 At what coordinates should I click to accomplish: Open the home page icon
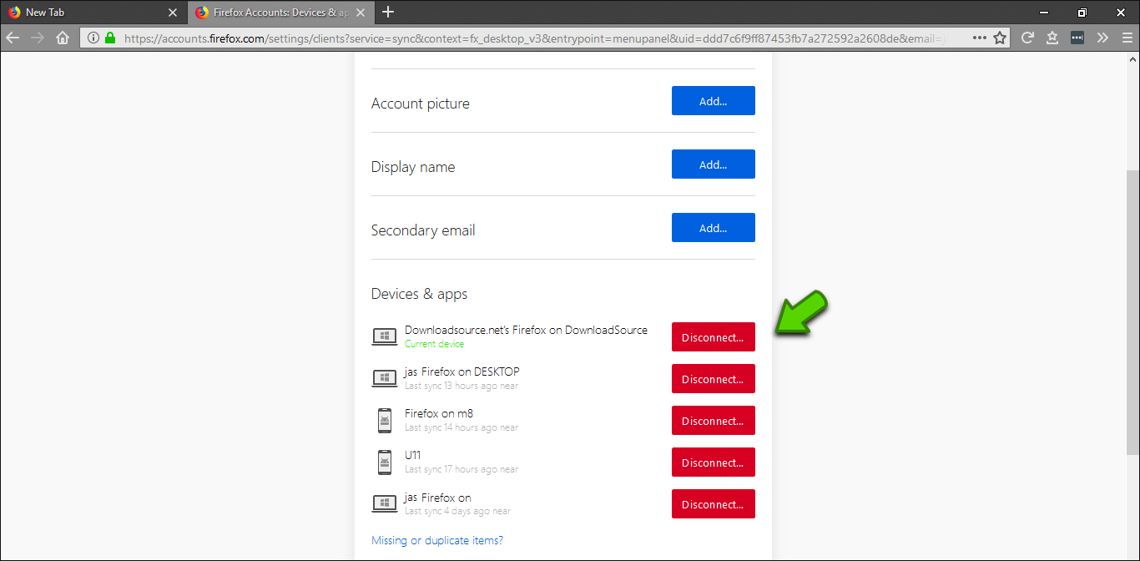pyautogui.click(x=63, y=38)
